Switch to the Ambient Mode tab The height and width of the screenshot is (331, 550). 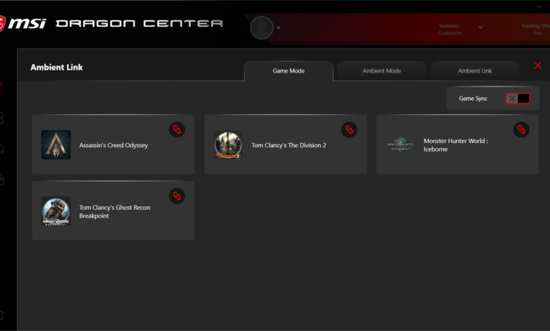[381, 70]
